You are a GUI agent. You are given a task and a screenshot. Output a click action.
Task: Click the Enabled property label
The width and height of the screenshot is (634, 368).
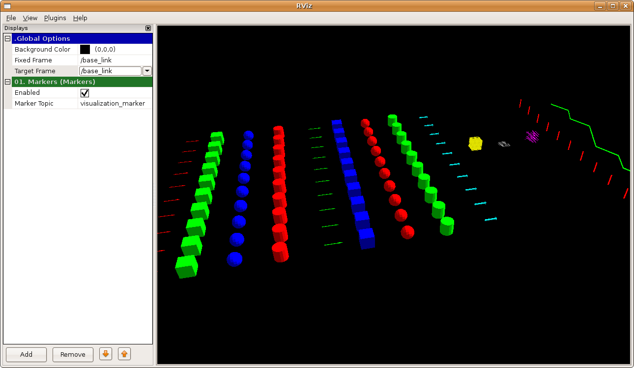tap(27, 92)
